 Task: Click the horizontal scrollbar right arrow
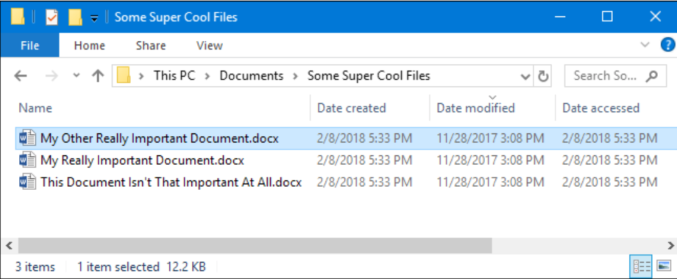pos(671,246)
